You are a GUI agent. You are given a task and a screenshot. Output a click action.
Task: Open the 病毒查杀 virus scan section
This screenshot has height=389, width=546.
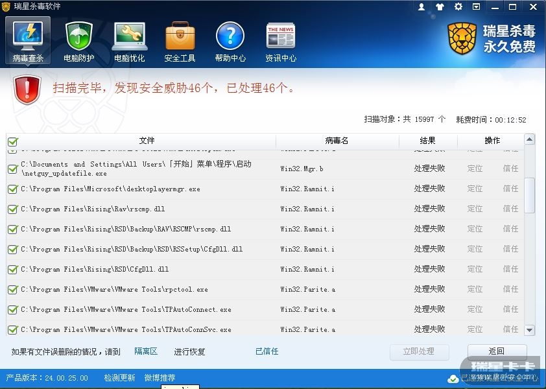[28, 41]
